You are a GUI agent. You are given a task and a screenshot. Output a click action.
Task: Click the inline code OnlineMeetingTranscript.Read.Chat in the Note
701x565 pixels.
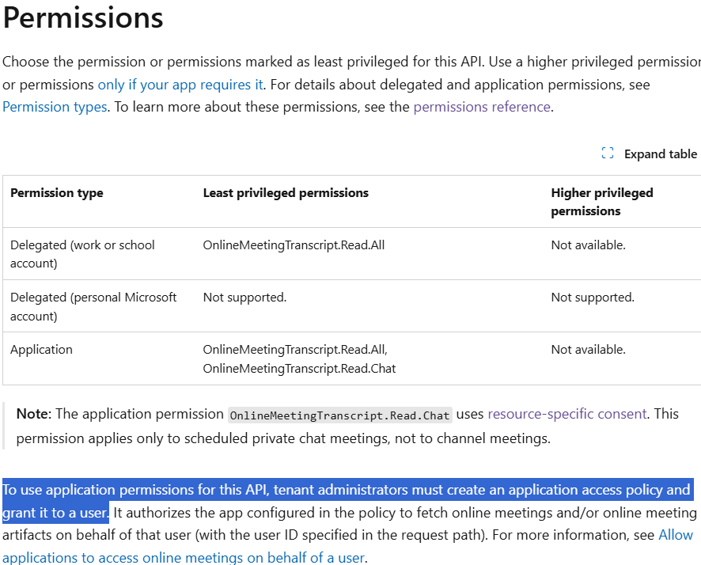[x=339, y=415]
